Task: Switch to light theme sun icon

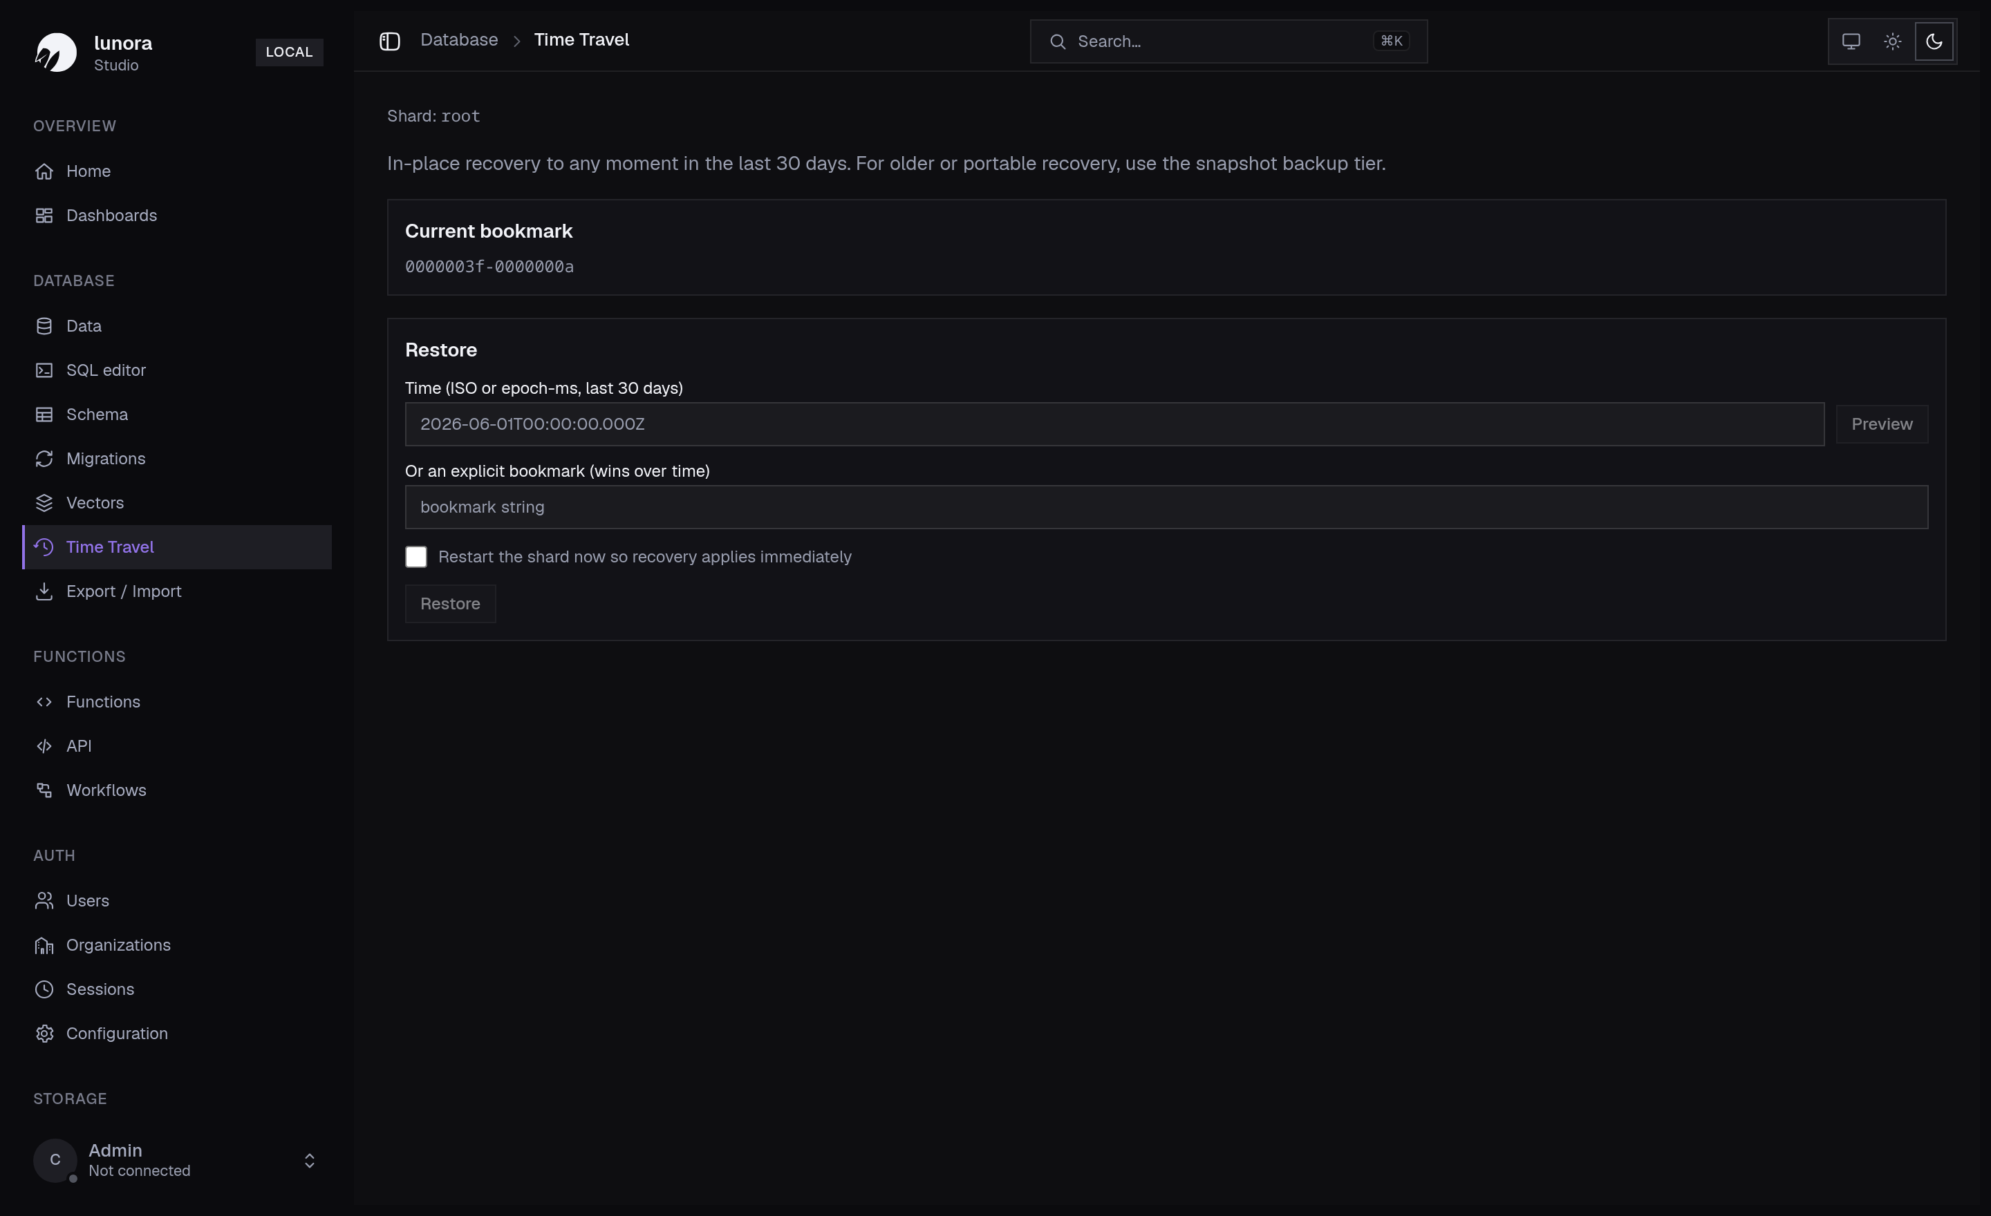Action: click(x=1892, y=41)
